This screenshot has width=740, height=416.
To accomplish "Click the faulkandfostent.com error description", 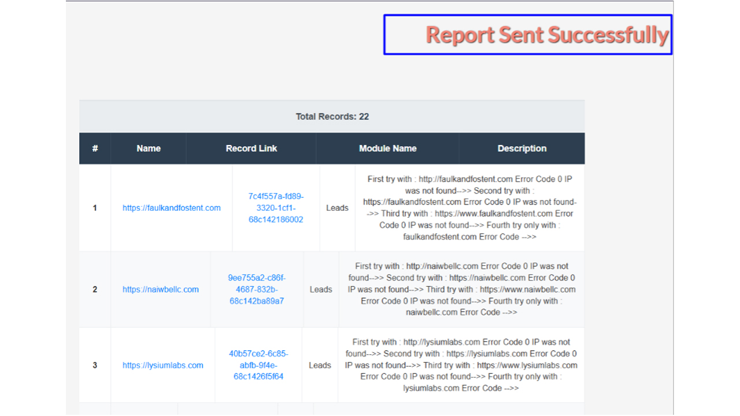I will [470, 208].
